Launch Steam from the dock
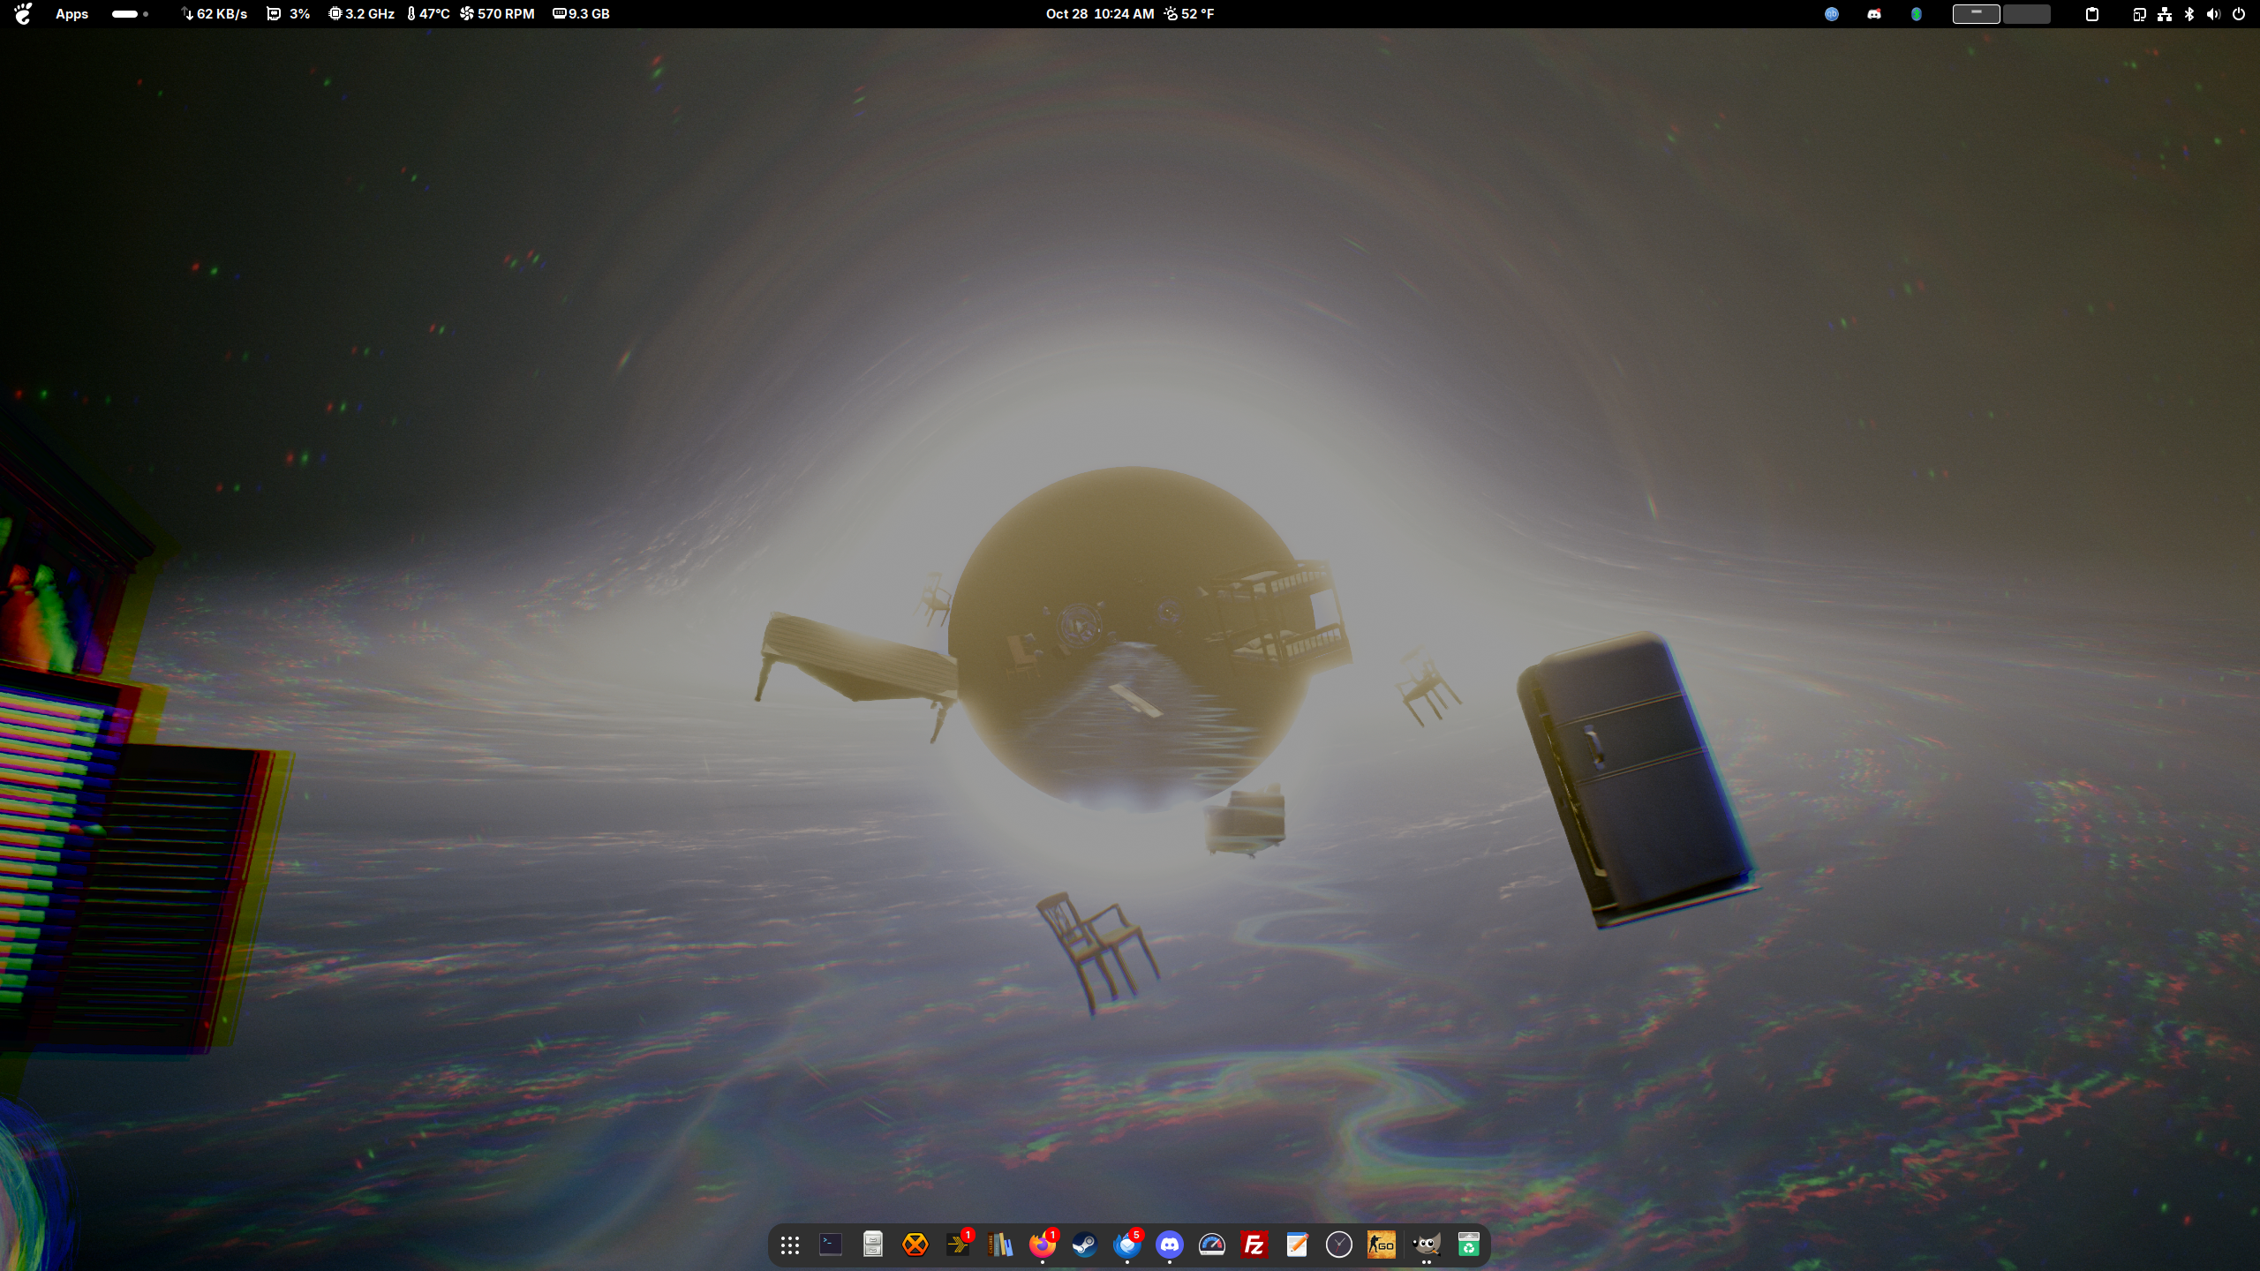Screen dimensions: 2260x1271 tap(1085, 1245)
